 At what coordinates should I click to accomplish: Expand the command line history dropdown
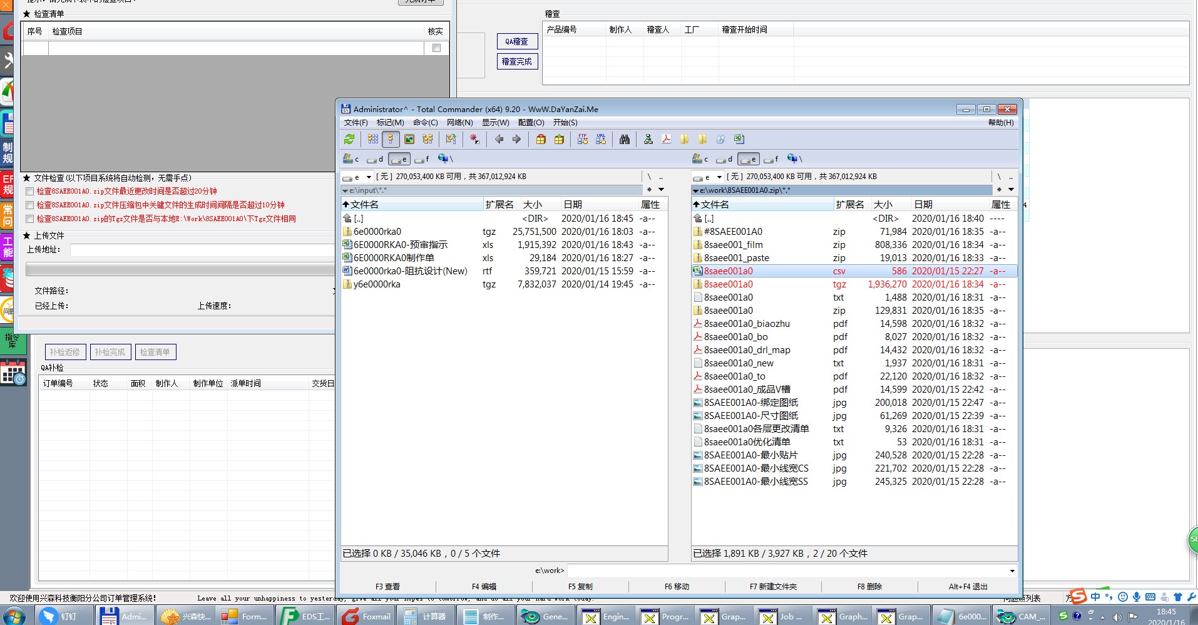point(1011,571)
